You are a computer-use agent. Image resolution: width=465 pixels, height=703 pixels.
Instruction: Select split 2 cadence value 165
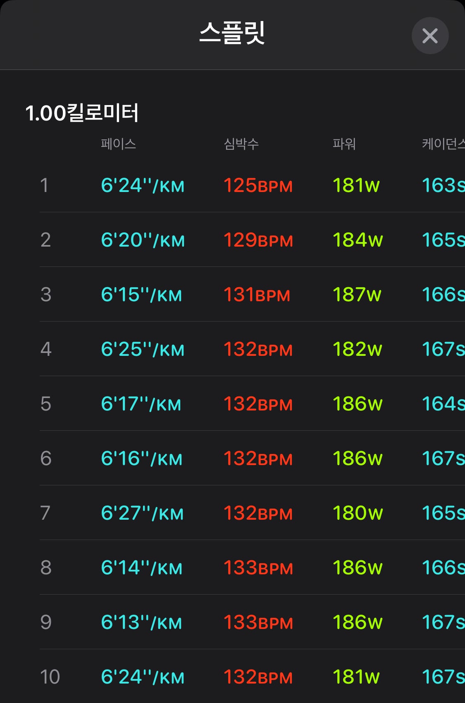coord(444,240)
